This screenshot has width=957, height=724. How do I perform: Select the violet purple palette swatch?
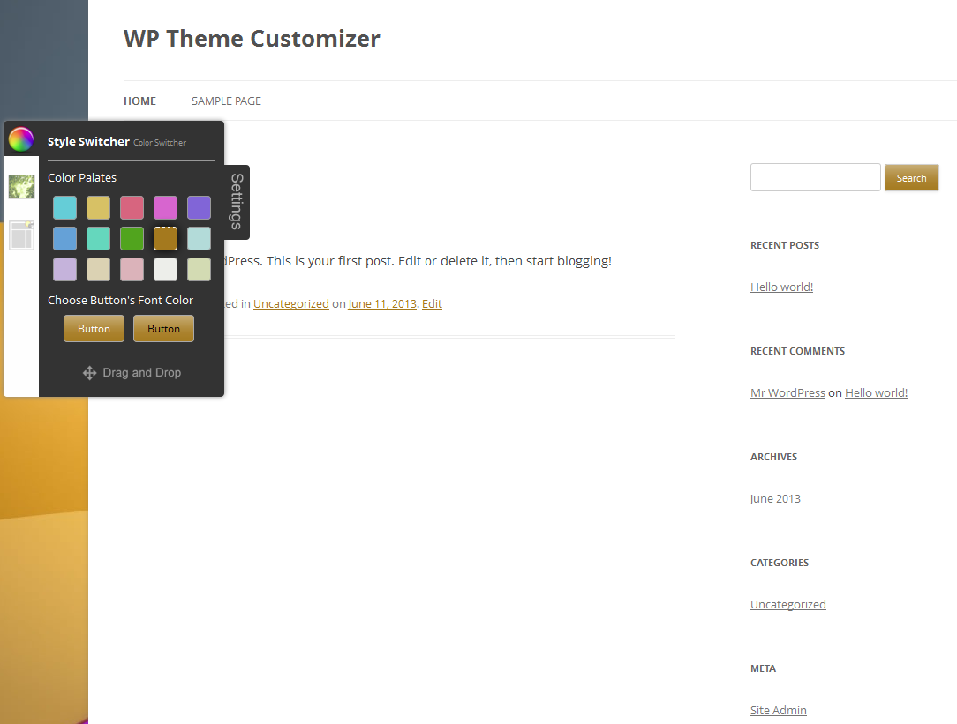coord(199,208)
